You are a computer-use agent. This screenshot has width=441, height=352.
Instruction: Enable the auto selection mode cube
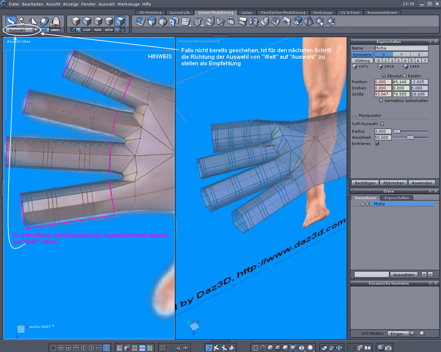(x=120, y=21)
